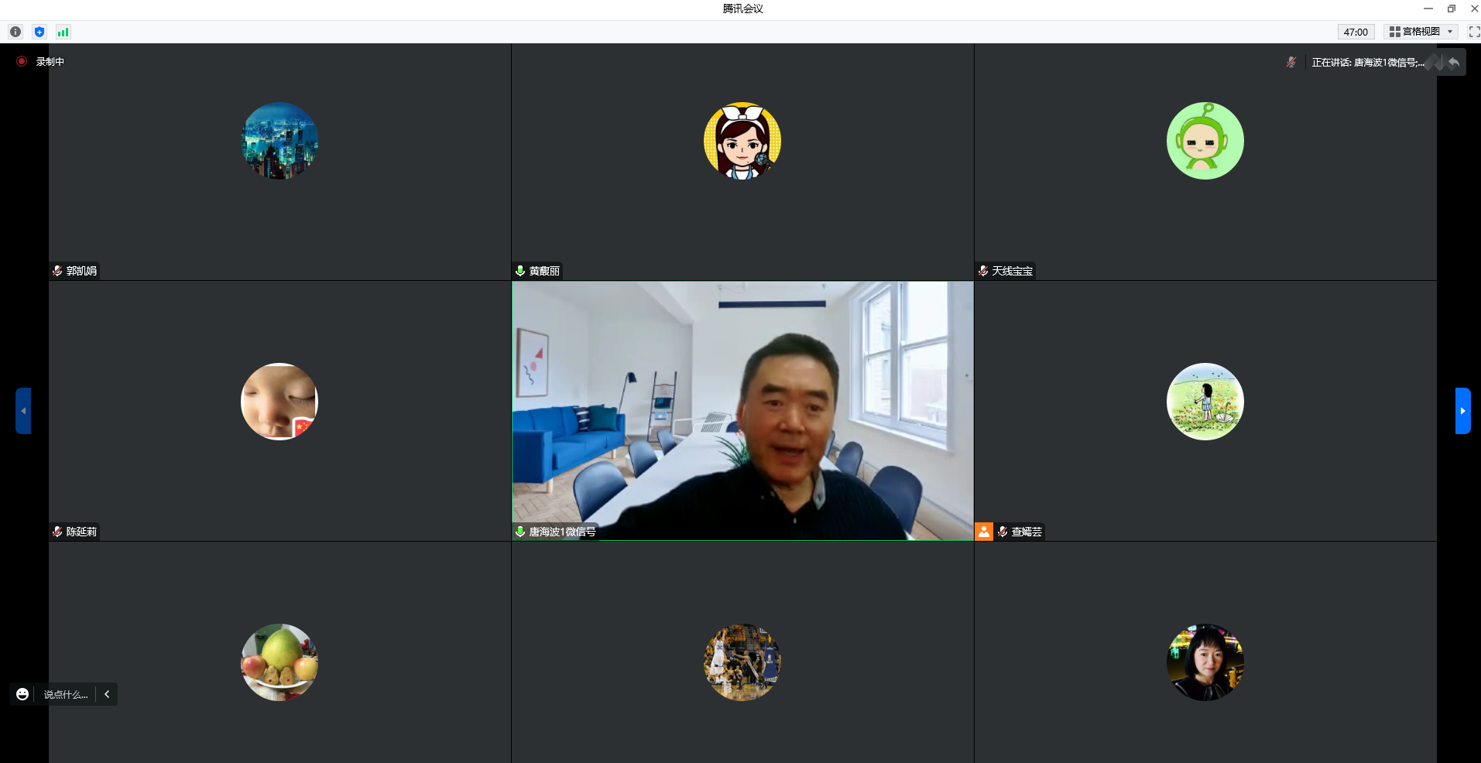
Task: Toggle 黄馥丽's green microphone icon
Action: coord(520,271)
